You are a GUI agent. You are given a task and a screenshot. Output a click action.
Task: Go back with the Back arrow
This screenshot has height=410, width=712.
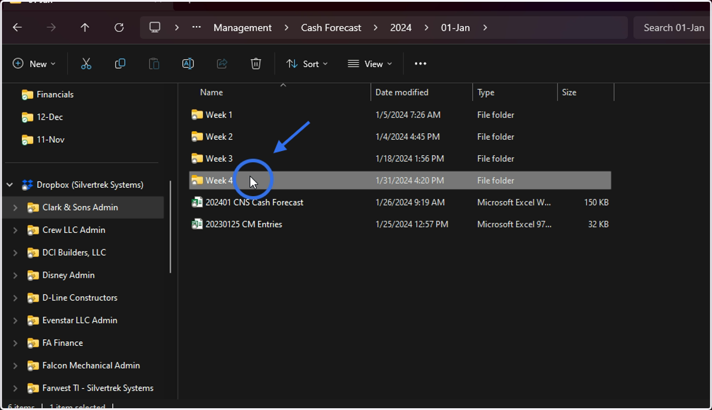pyautogui.click(x=17, y=28)
